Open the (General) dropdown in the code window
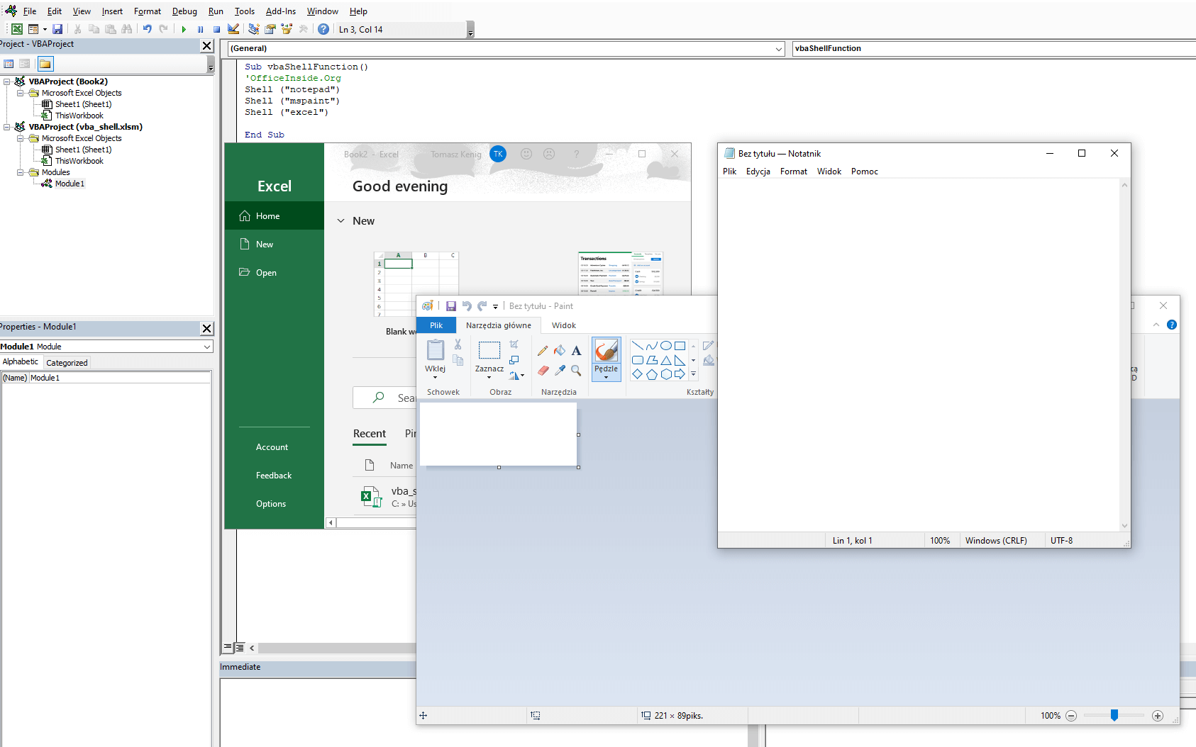 (779, 48)
